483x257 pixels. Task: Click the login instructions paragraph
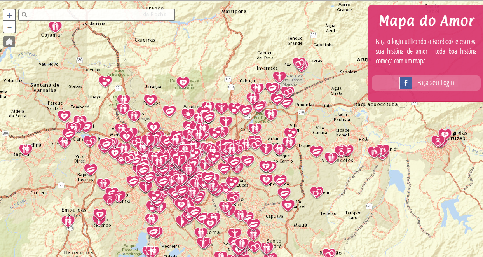(426, 51)
